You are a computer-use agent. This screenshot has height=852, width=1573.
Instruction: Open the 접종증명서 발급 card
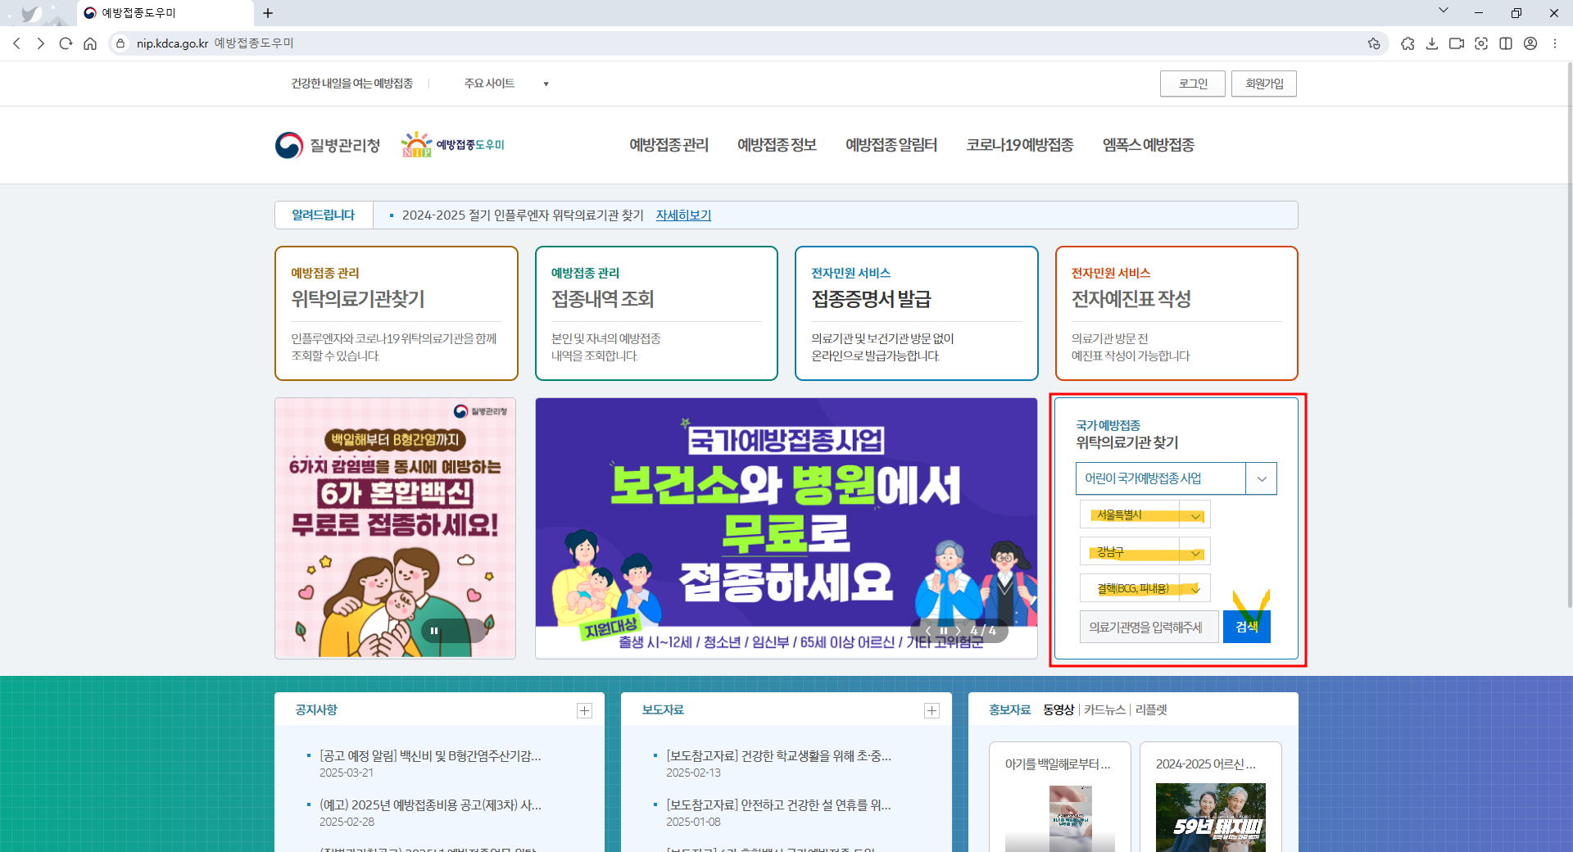(917, 314)
